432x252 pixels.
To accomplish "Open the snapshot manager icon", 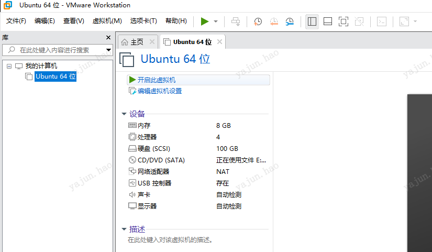I will (290, 21).
